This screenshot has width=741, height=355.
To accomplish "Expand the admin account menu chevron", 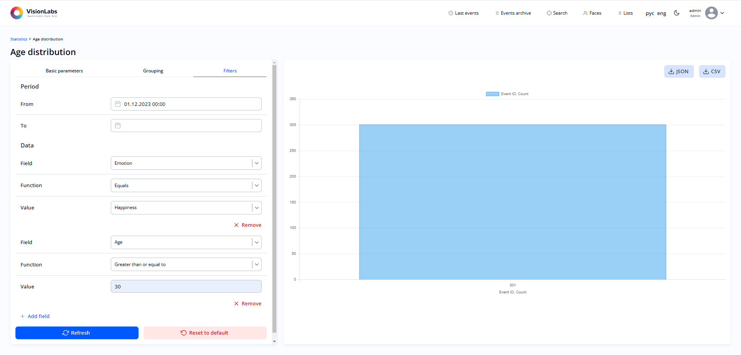I will tap(722, 13).
